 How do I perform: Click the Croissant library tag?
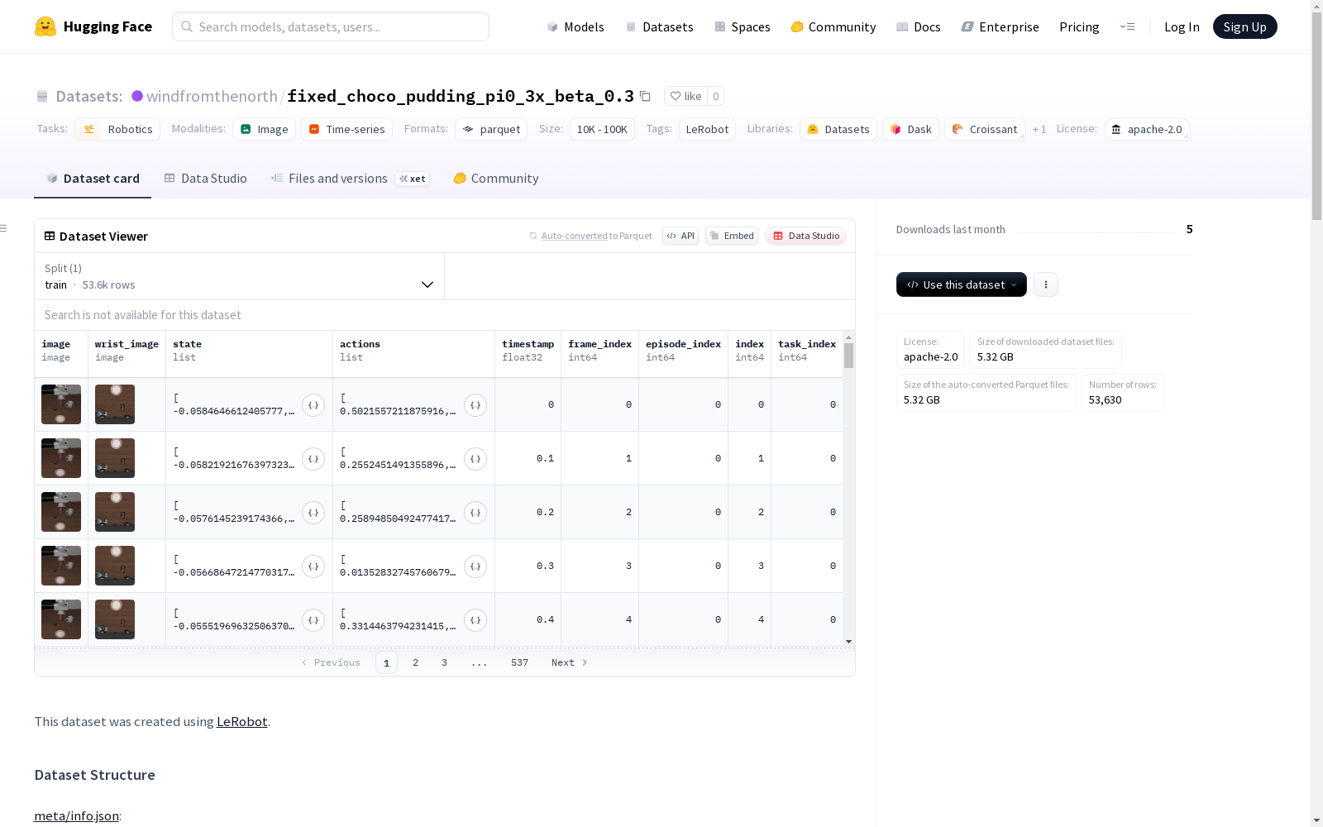pyautogui.click(x=985, y=129)
